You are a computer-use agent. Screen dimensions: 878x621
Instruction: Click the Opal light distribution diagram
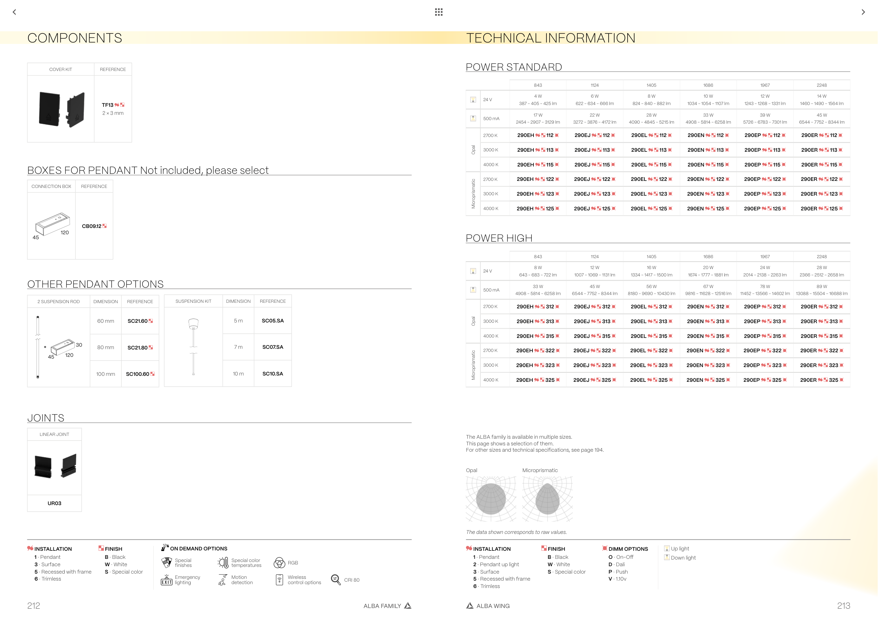click(491, 499)
